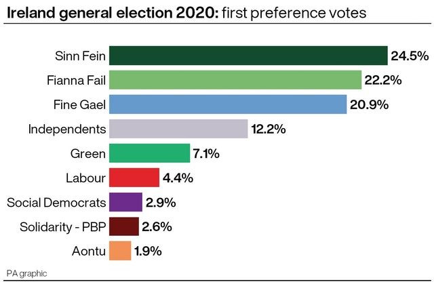Select the 22.2% value label

pos(383,80)
